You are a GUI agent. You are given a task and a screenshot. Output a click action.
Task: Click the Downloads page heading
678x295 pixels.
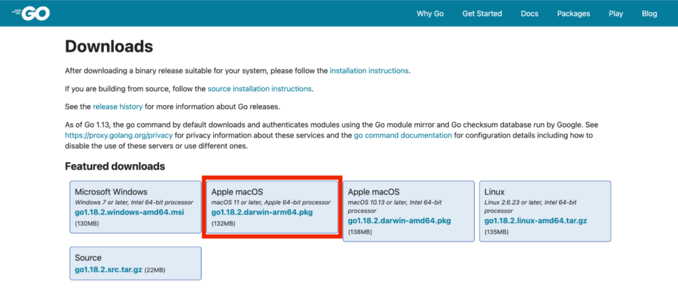point(109,46)
